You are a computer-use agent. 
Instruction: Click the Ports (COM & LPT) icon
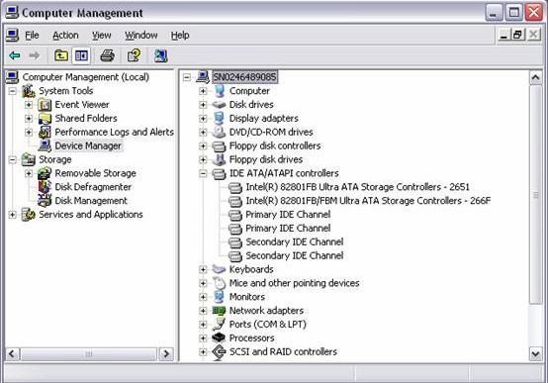(x=219, y=325)
